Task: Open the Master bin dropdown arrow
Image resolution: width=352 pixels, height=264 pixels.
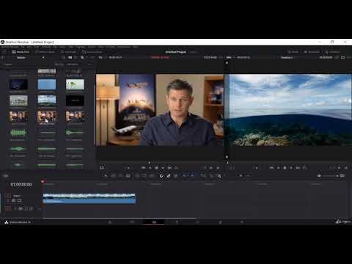Action: tap(43, 58)
